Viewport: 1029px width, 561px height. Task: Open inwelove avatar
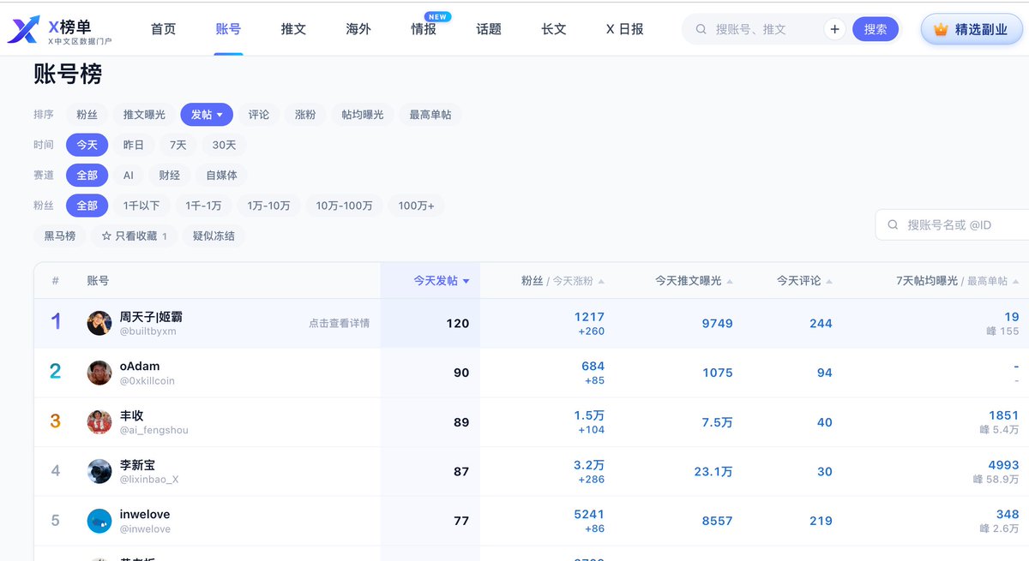(99, 521)
